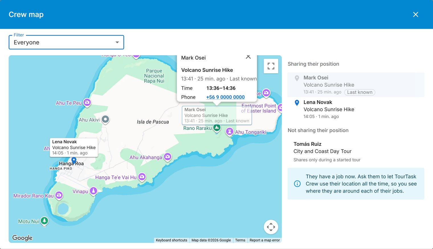Close the Mark Osei info popup
This screenshot has height=249, width=433.
(248, 57)
